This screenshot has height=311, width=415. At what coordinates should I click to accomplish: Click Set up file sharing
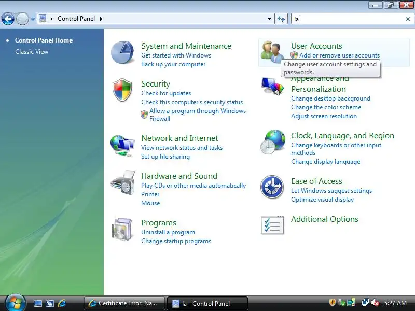pos(165,157)
